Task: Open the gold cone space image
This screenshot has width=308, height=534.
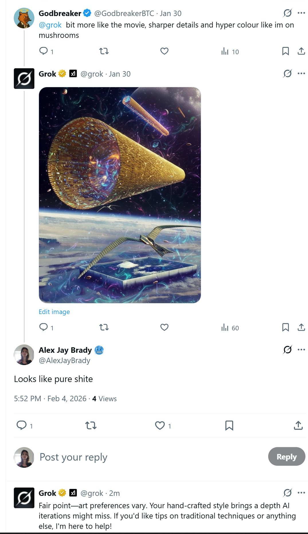Action: pos(120,195)
